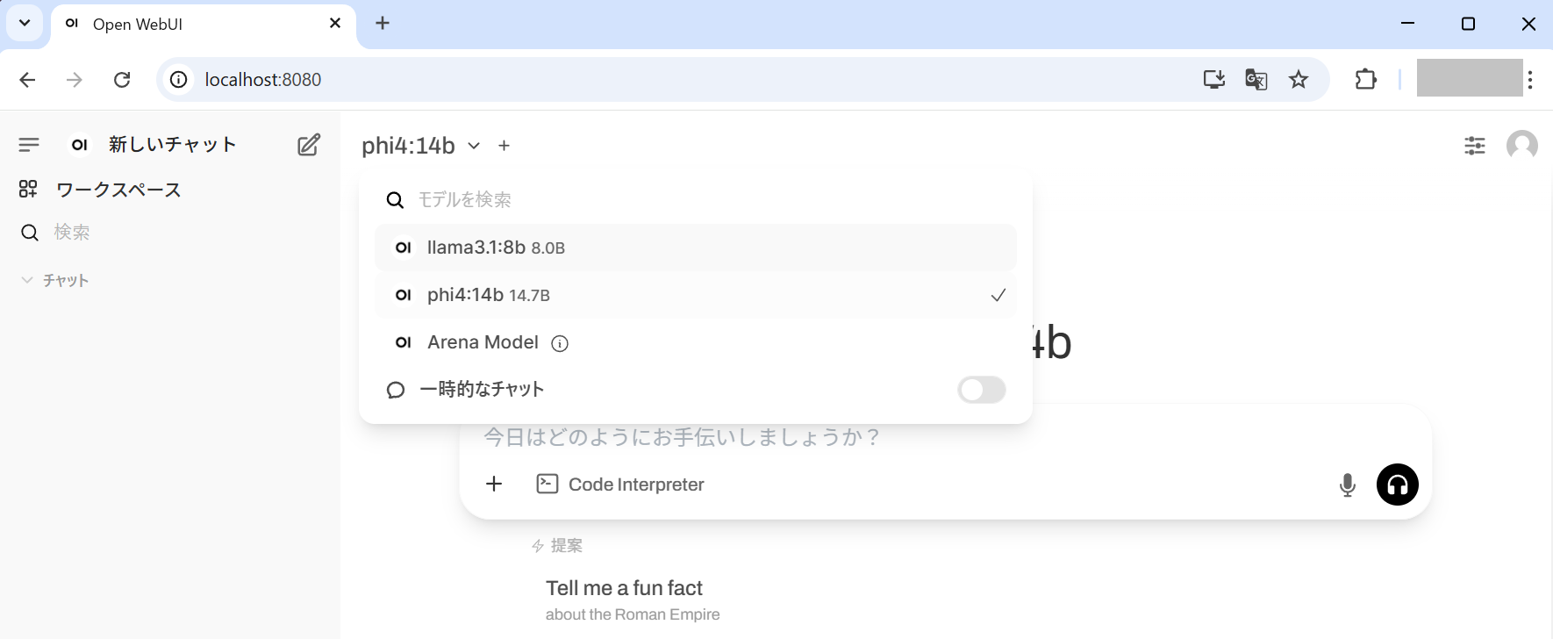
Task: Open the browser tab list chevron
Action: (25, 24)
